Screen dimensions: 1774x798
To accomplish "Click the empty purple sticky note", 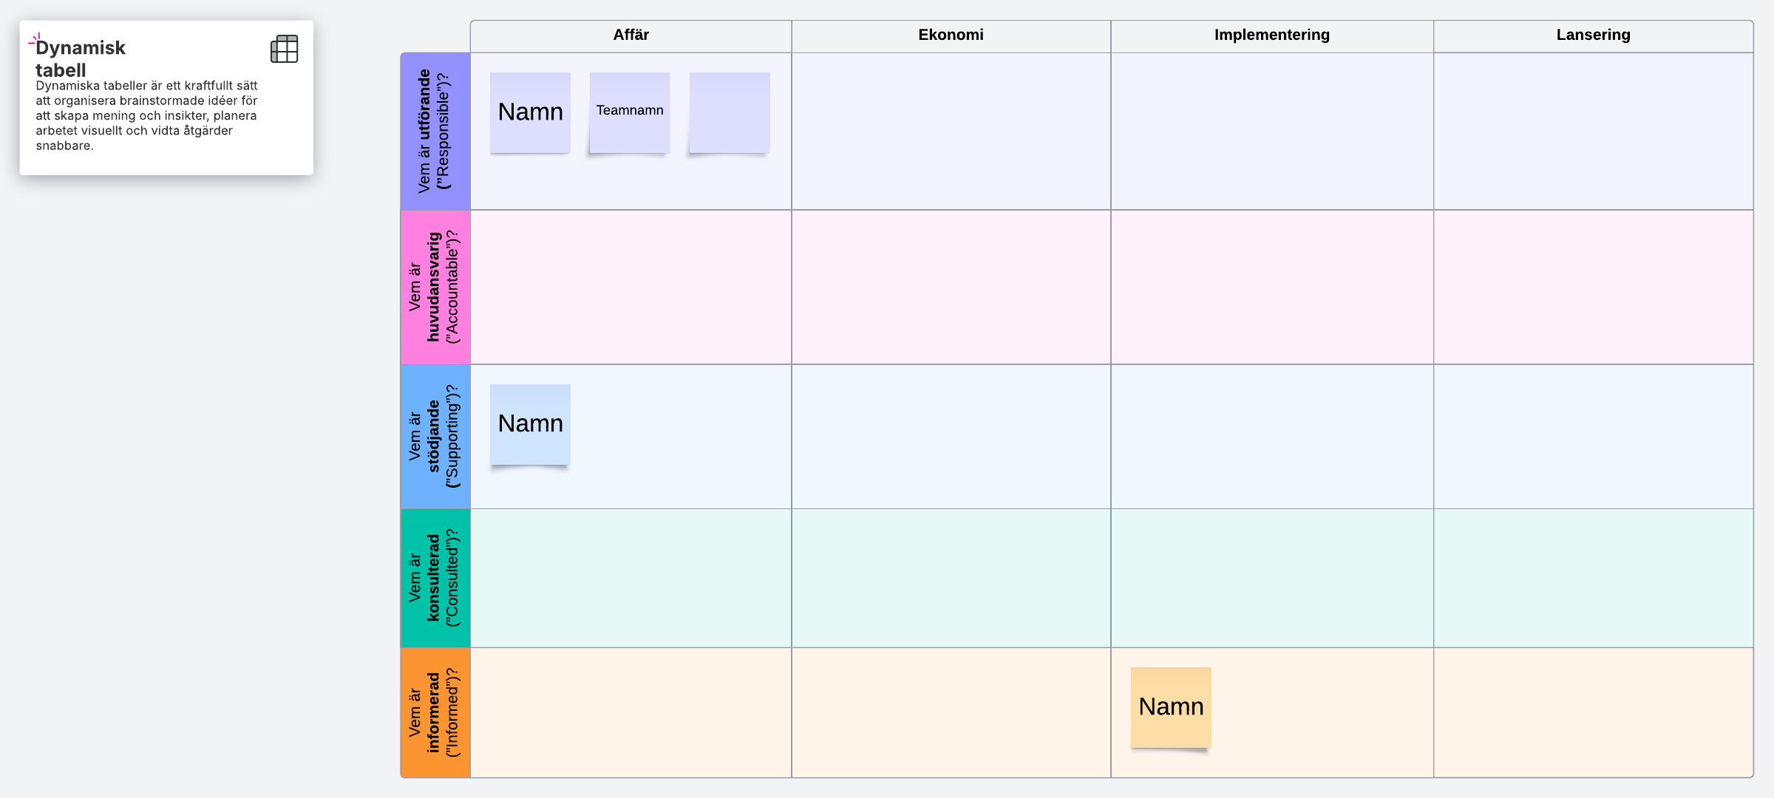I will [730, 112].
